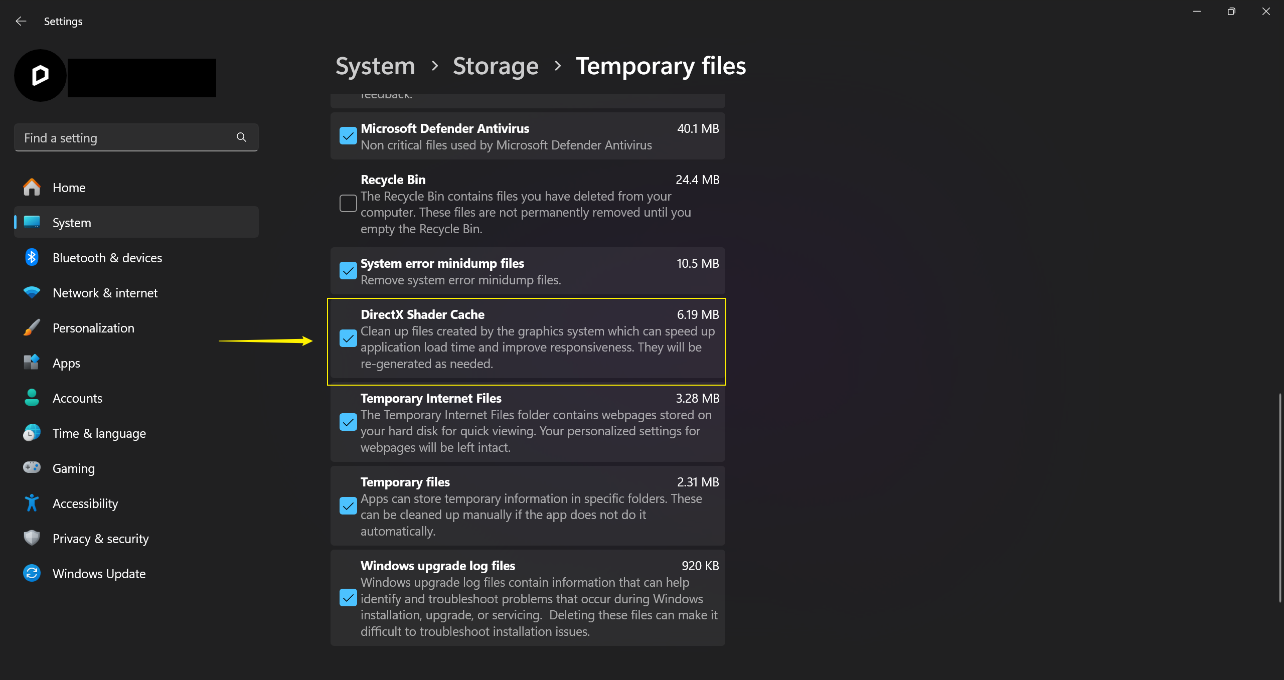Click the 920 KB size value
The width and height of the screenshot is (1284, 680).
point(700,566)
